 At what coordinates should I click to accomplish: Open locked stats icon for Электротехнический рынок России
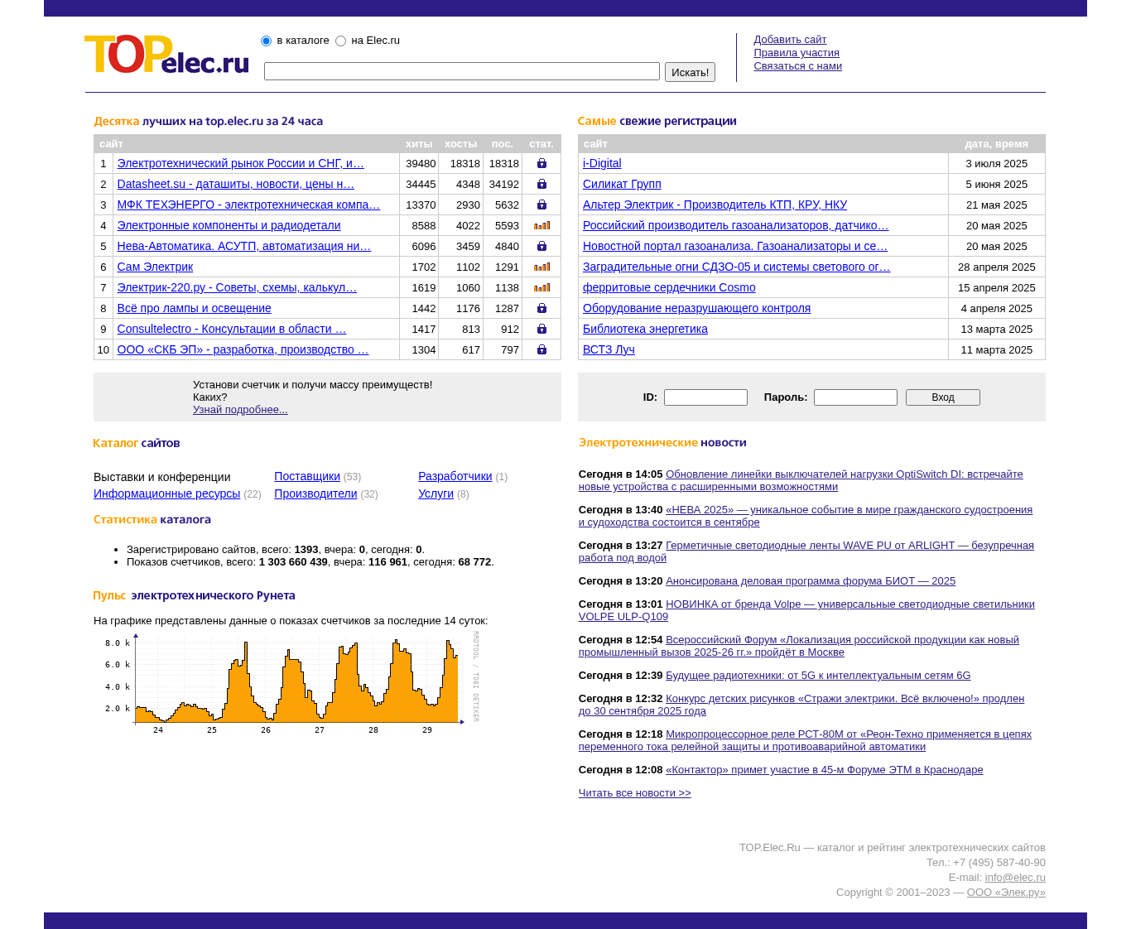click(x=541, y=163)
